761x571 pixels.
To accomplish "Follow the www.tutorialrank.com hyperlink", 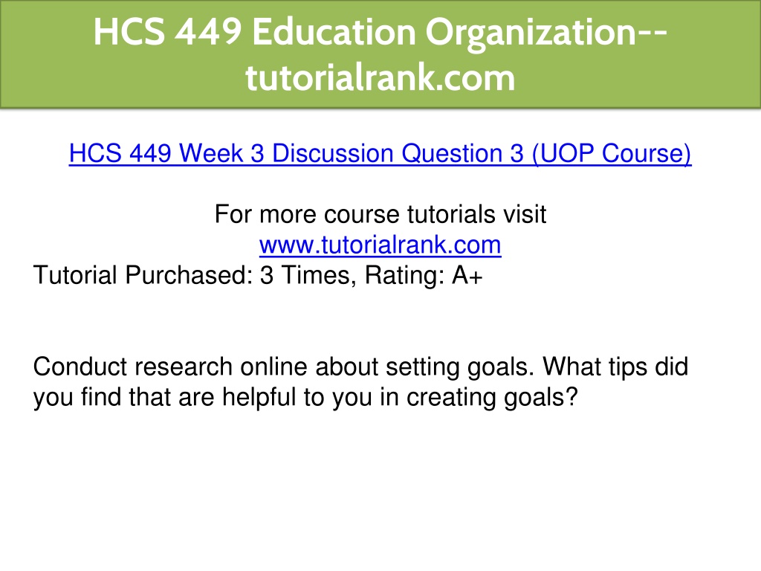I will [380, 245].
